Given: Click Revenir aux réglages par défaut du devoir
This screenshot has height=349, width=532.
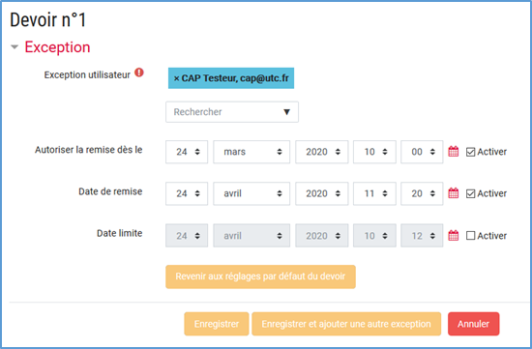Looking at the screenshot, I should [260, 276].
